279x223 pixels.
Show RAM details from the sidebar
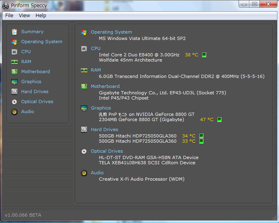pos(26,62)
